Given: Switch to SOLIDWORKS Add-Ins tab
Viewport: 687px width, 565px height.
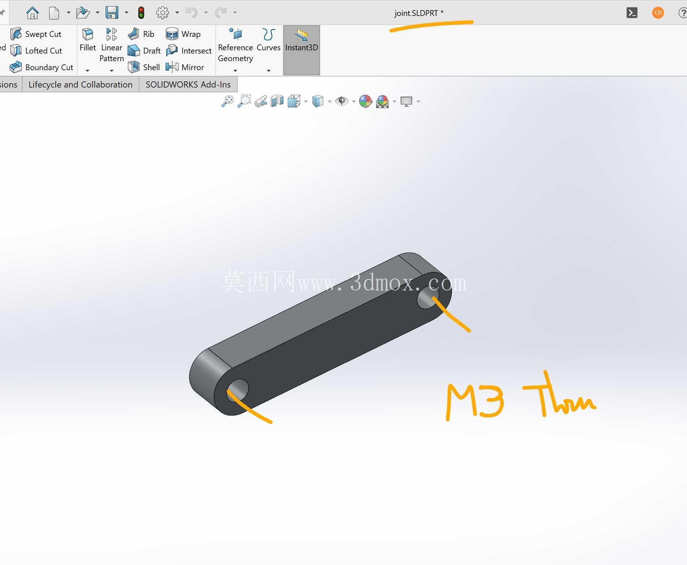Looking at the screenshot, I should click(188, 84).
